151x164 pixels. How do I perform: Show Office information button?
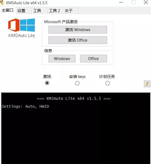point(93,58)
